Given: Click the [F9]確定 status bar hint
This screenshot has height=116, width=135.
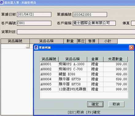Looking at the screenshot, I should (x=93, y=112).
